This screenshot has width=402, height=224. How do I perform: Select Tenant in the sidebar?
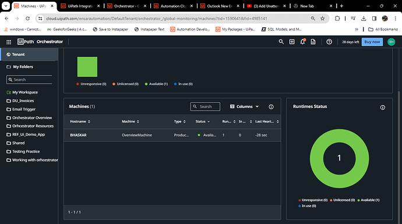point(29,55)
